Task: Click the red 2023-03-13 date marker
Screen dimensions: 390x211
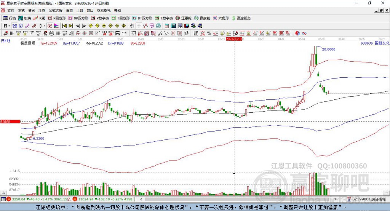Action: tap(233, 39)
